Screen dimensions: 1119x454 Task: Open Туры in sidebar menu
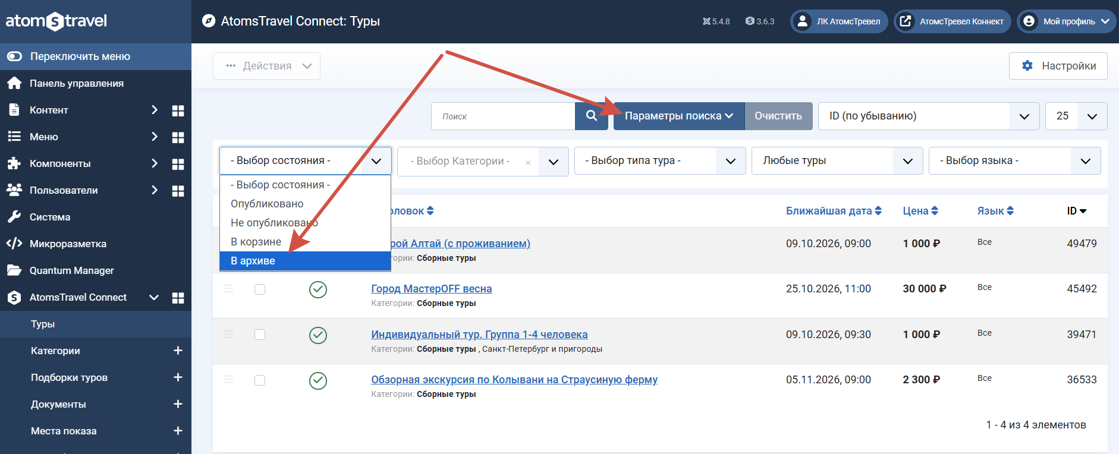(x=96, y=324)
